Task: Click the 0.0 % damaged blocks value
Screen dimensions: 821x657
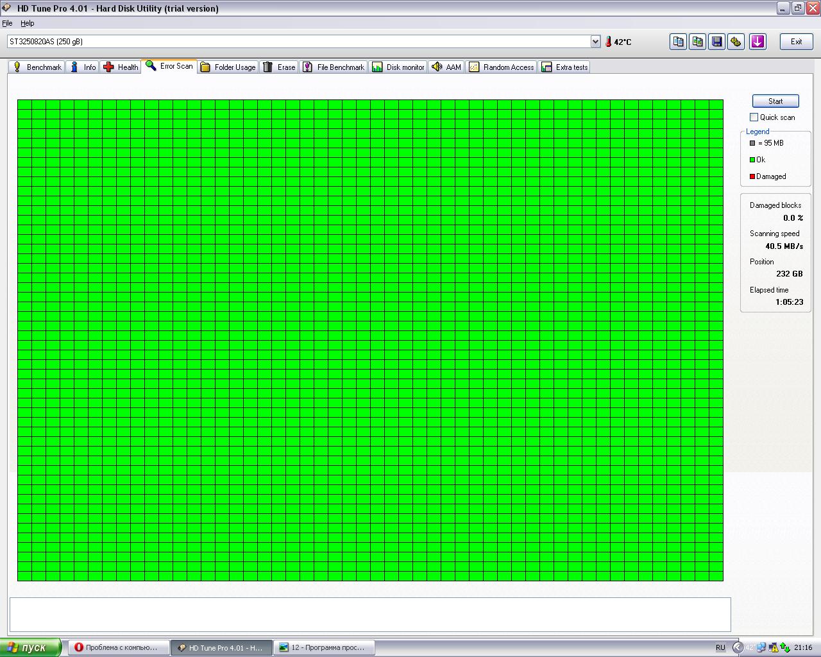Action: [793, 218]
